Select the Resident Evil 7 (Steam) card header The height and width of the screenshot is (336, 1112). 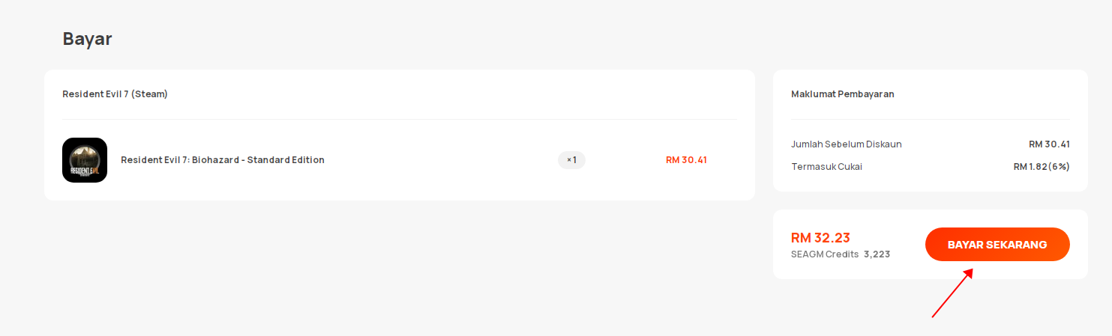115,94
